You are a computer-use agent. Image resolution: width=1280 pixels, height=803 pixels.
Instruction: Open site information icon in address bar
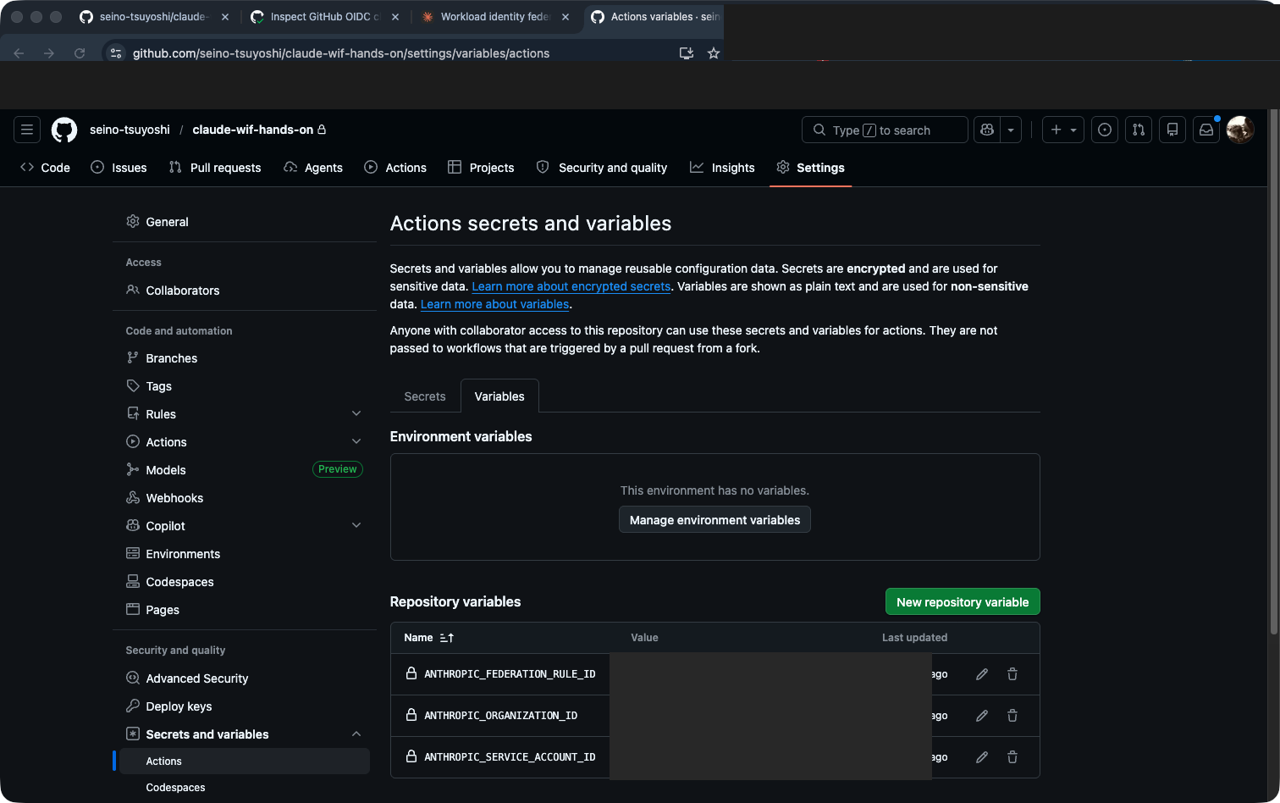click(117, 53)
